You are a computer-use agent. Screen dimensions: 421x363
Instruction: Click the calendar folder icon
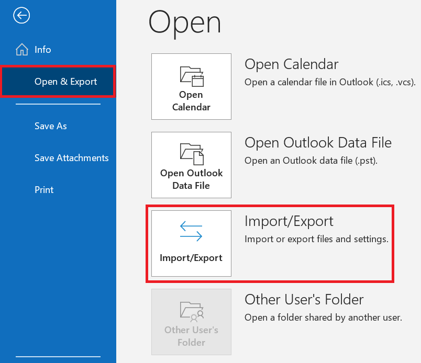pyautogui.click(x=192, y=76)
